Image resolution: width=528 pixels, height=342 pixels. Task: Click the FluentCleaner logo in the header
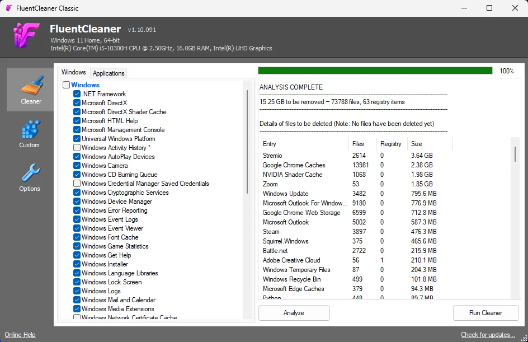tap(26, 35)
